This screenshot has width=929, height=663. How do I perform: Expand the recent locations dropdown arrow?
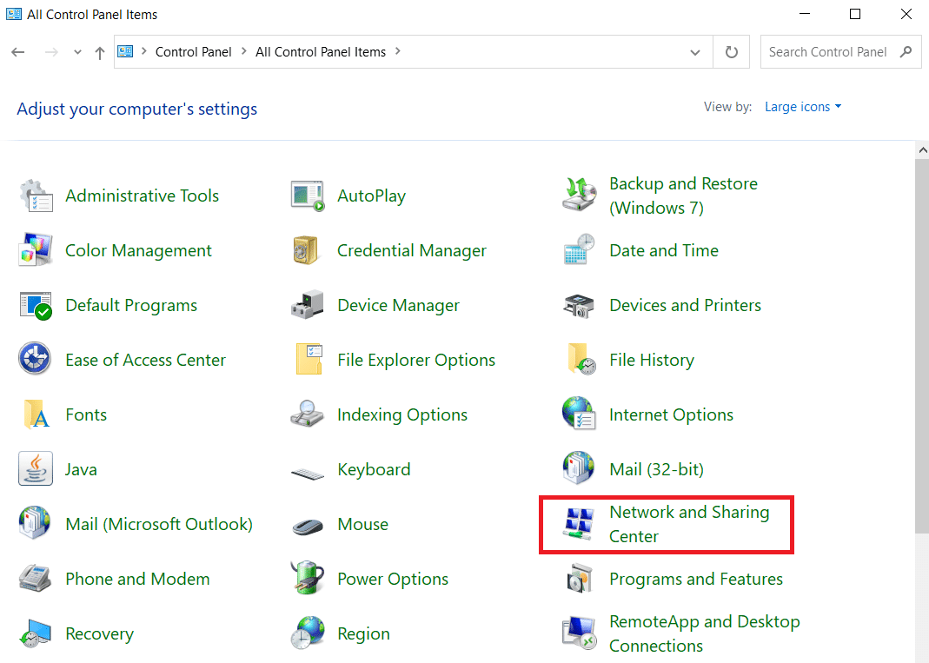78,52
